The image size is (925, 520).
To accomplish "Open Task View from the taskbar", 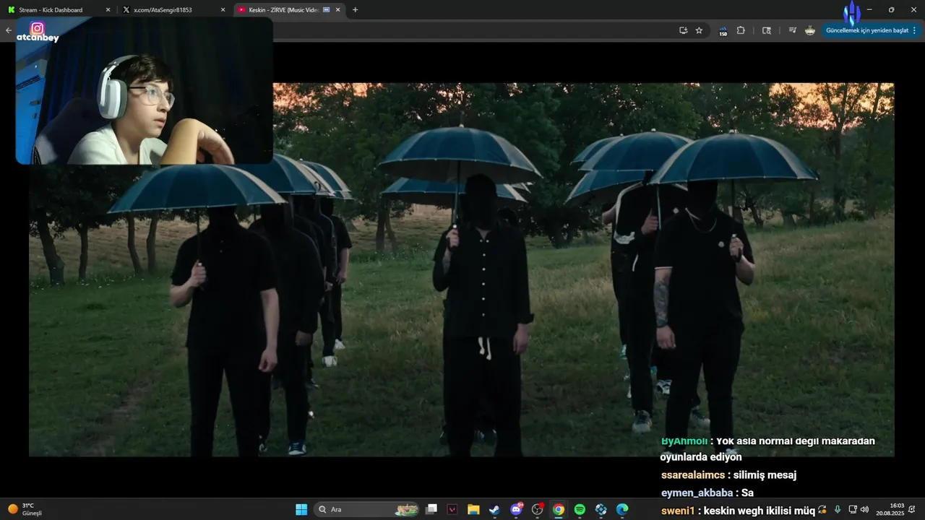I will [431, 509].
